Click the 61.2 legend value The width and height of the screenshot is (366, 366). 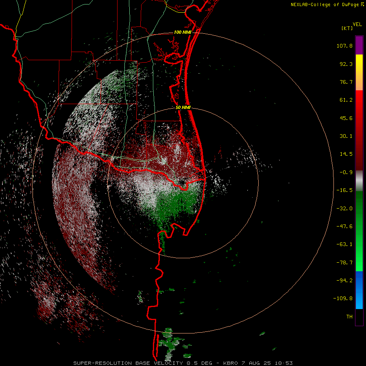pos(346,100)
